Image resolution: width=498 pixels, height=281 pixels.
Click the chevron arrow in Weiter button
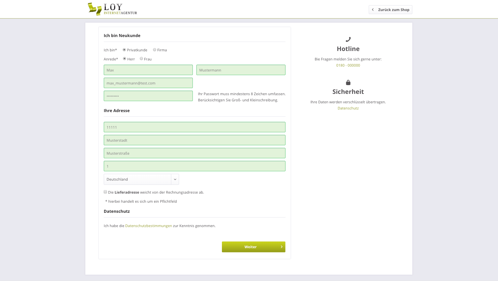click(281, 247)
